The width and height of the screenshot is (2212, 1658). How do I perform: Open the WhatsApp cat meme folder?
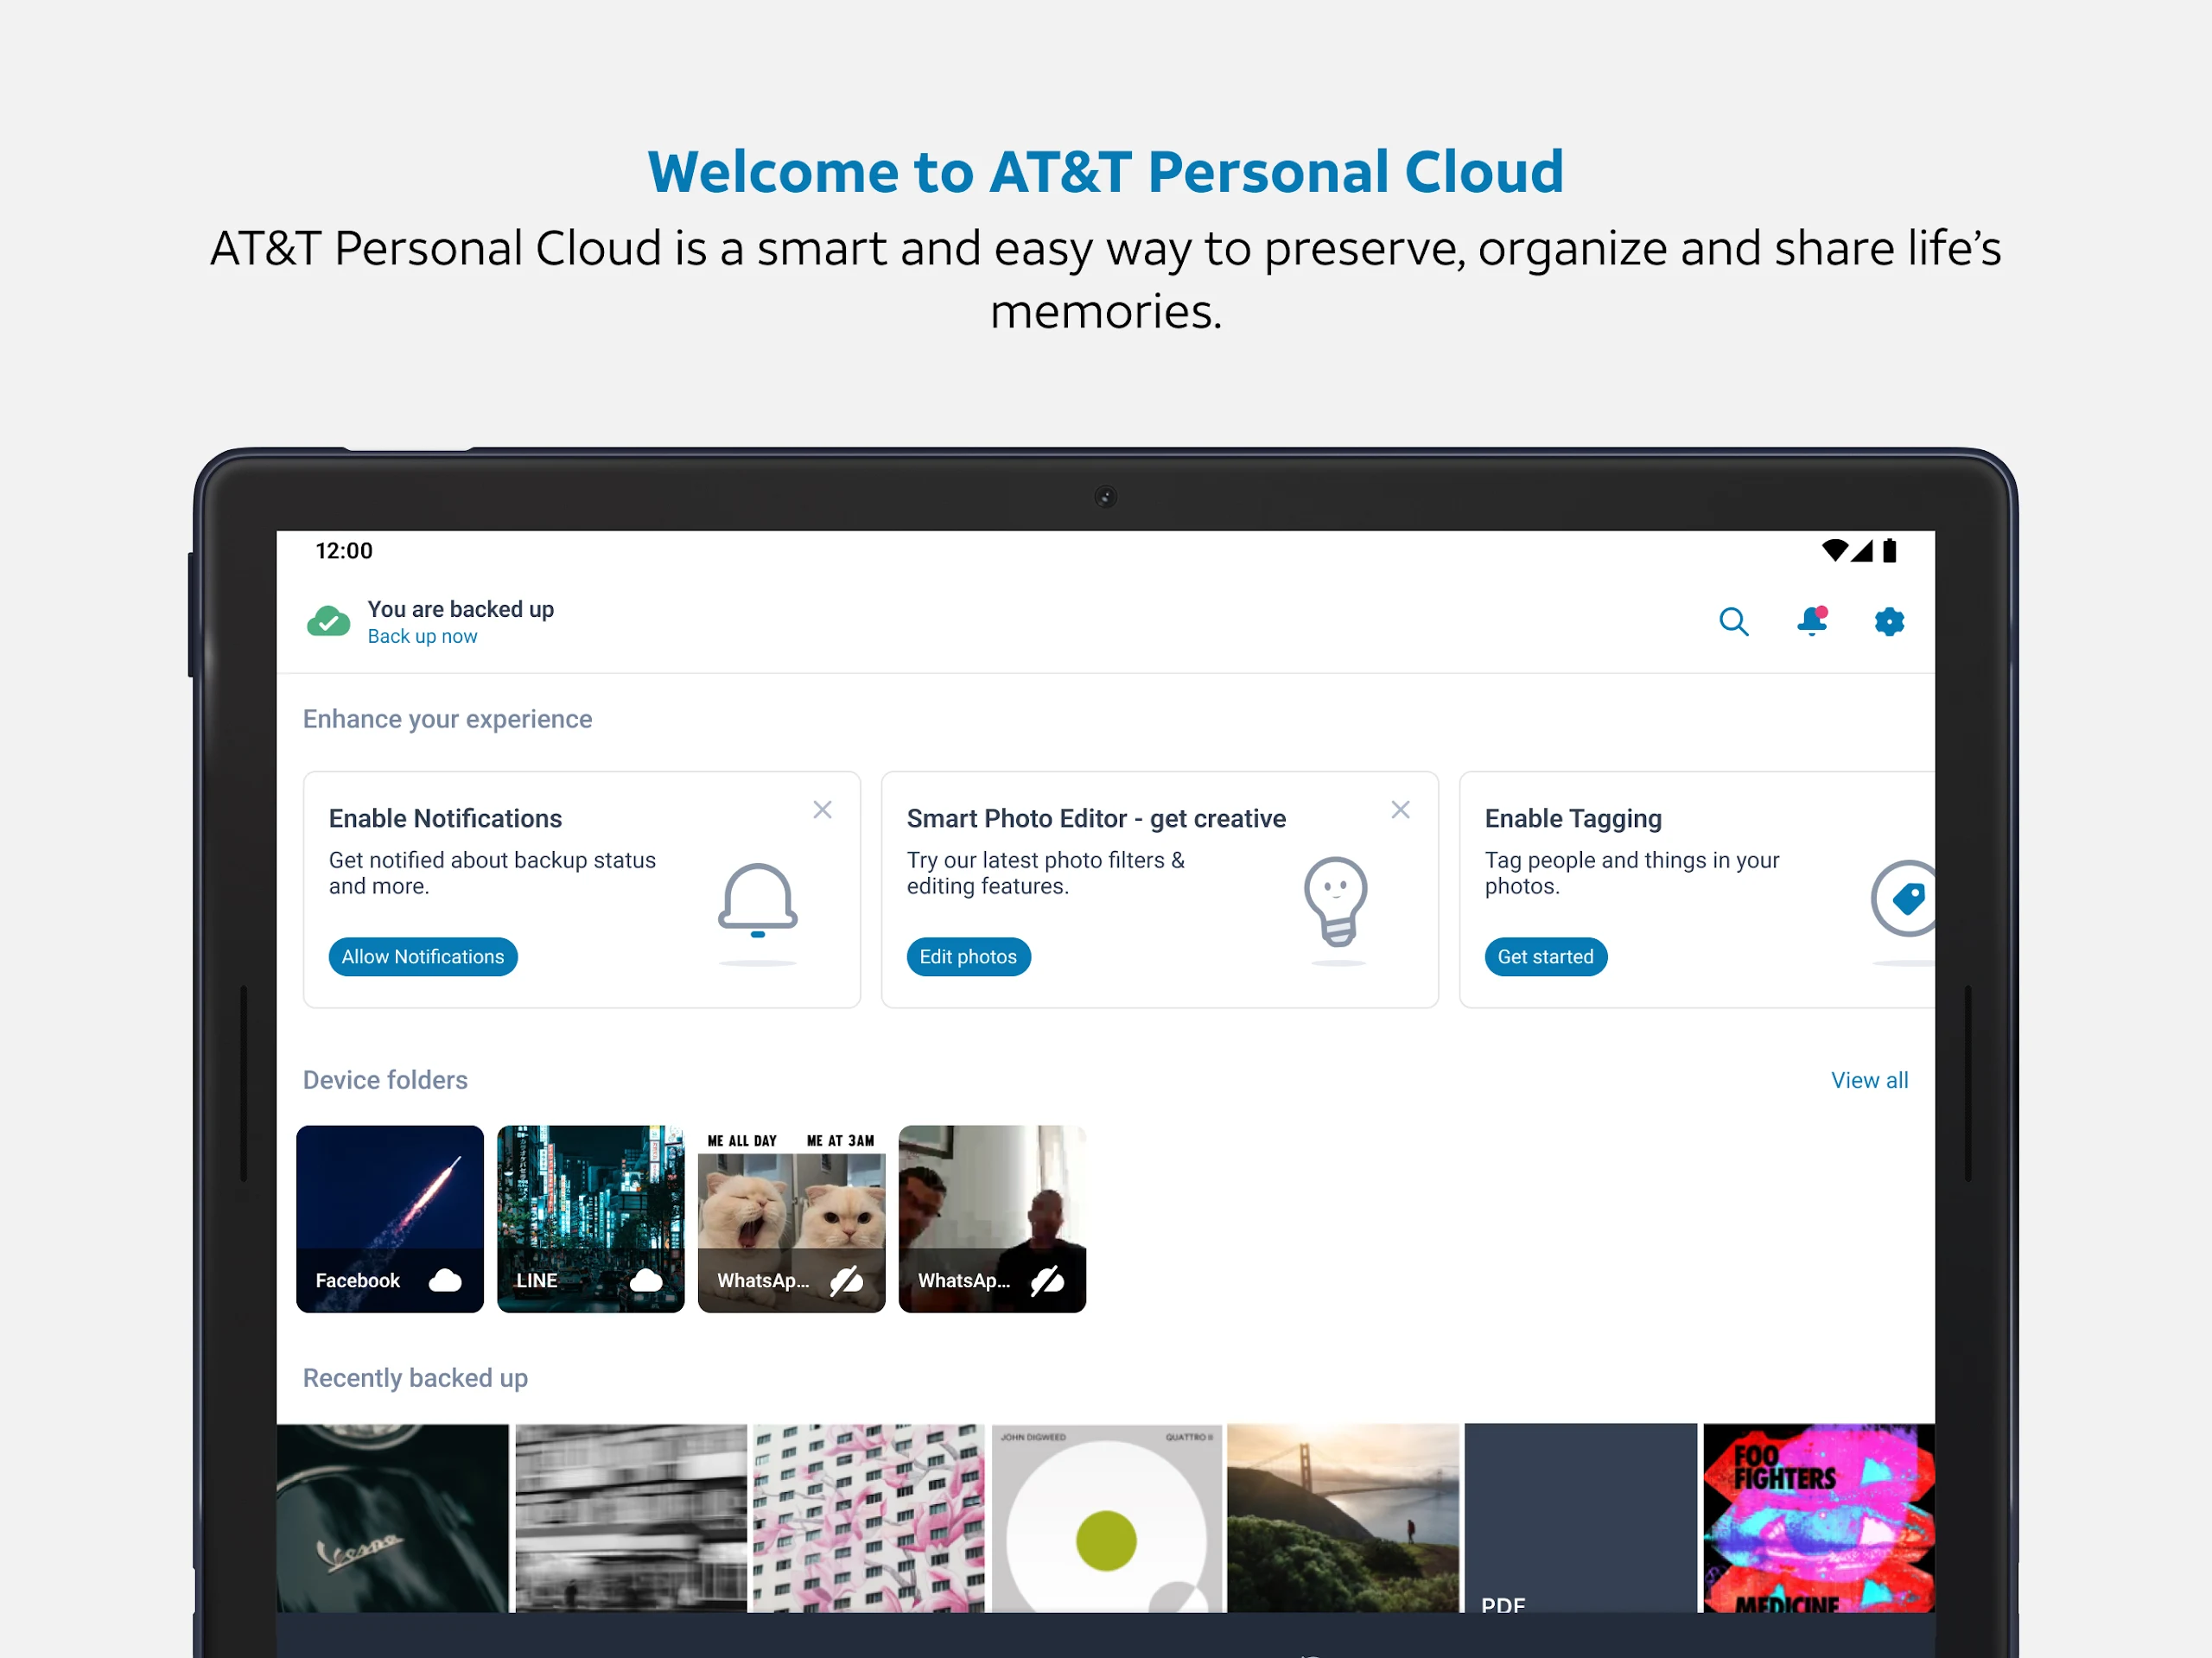click(792, 1219)
